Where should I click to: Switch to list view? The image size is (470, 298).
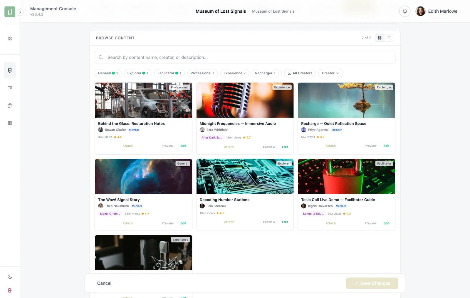click(x=389, y=38)
